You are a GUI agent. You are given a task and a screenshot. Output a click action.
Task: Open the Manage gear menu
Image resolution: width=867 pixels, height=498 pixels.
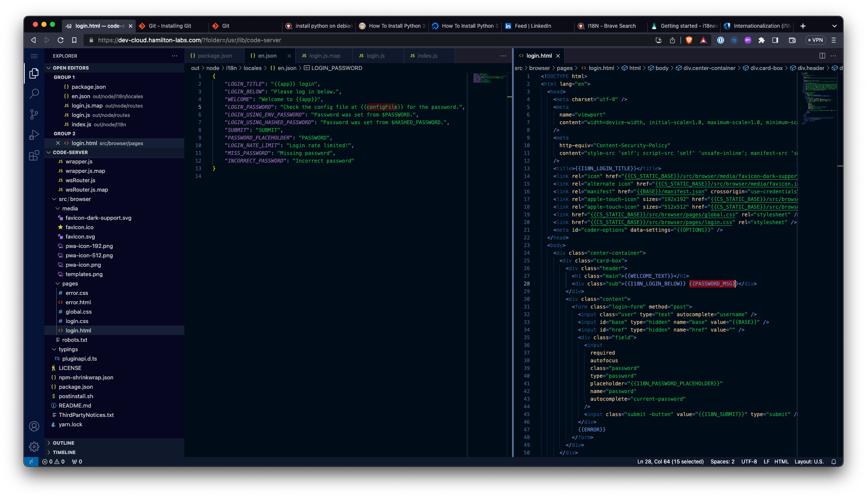point(34,446)
